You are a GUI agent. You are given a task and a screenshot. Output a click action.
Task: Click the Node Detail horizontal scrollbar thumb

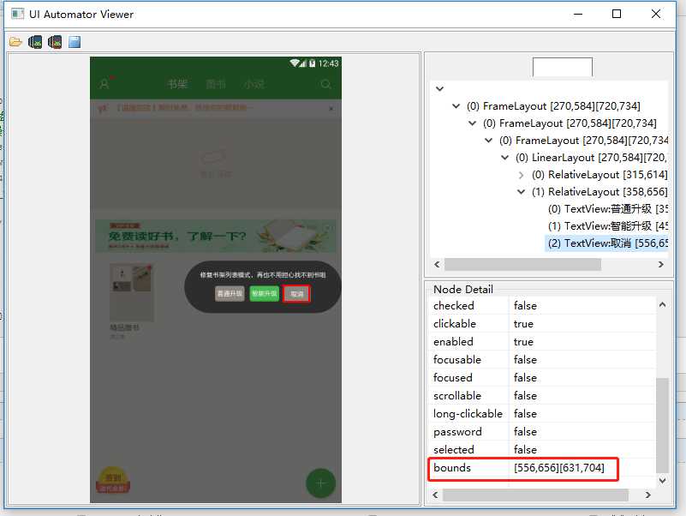(535, 495)
